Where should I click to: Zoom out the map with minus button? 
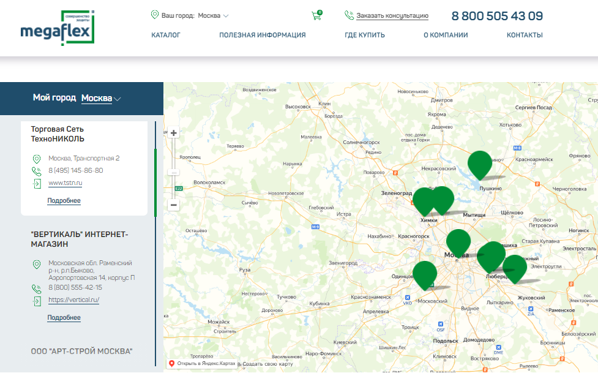(174, 205)
